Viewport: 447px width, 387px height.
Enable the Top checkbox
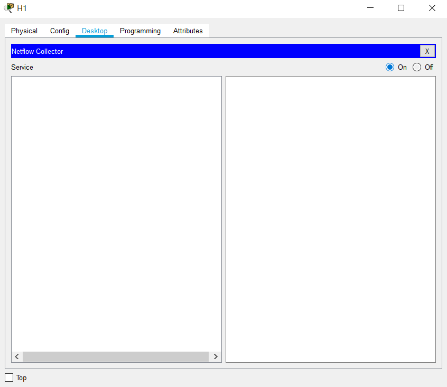tap(9, 377)
